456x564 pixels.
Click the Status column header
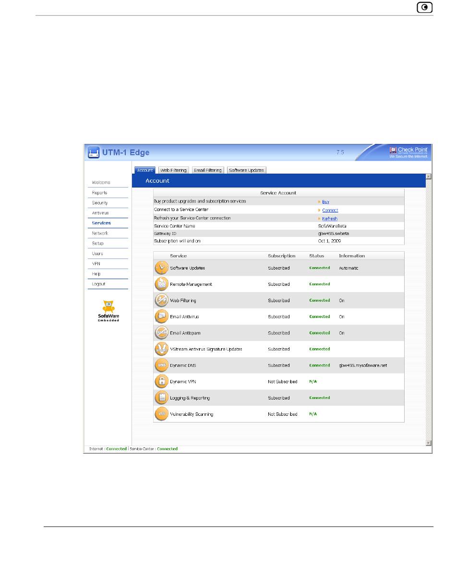pos(317,256)
